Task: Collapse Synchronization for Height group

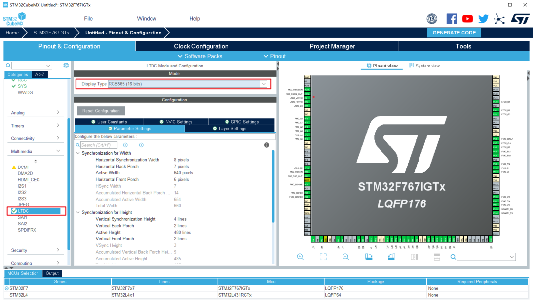Action: (78, 213)
